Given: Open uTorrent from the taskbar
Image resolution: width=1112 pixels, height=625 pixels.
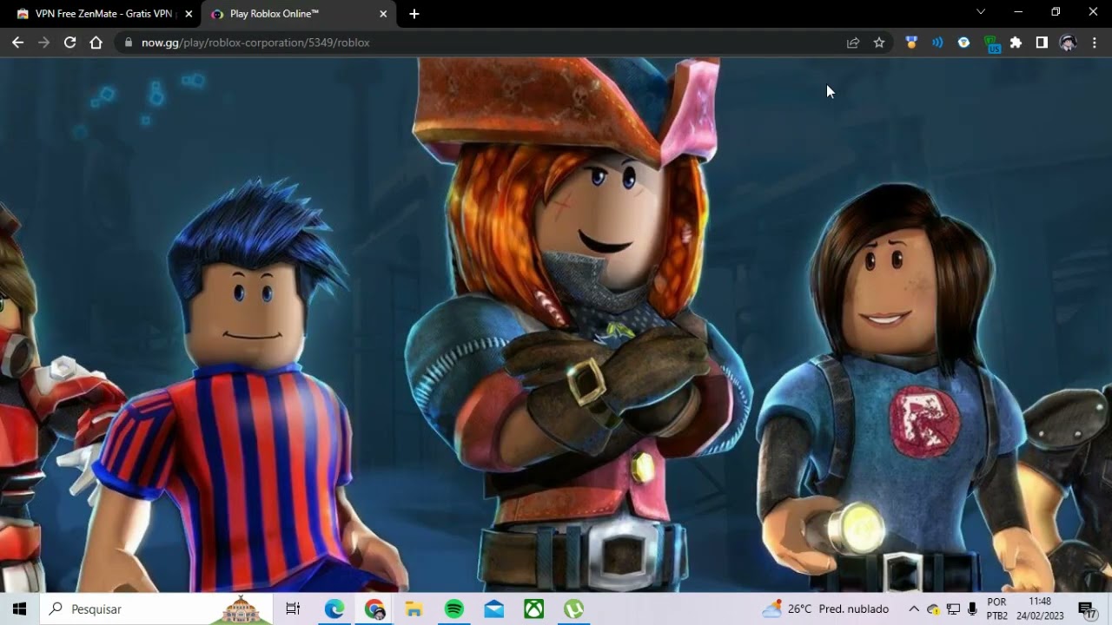Looking at the screenshot, I should pyautogui.click(x=574, y=609).
